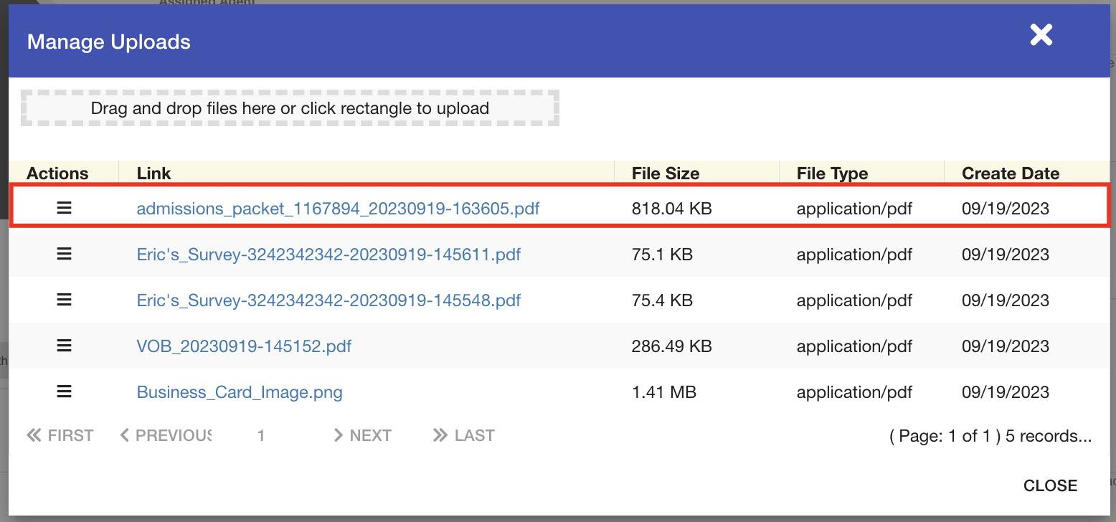The image size is (1116, 522).
Task: Open the Business_Card_Image.png file link
Action: click(x=240, y=391)
